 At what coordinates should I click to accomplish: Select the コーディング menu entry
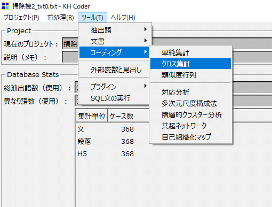[x=114, y=52]
